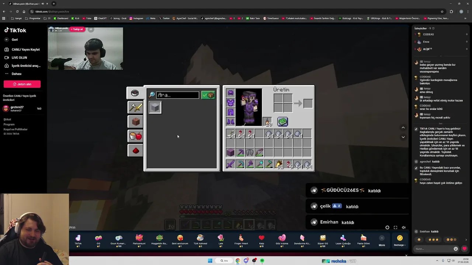
Task: Open the Şirket footer link
Action: [x=7, y=119]
